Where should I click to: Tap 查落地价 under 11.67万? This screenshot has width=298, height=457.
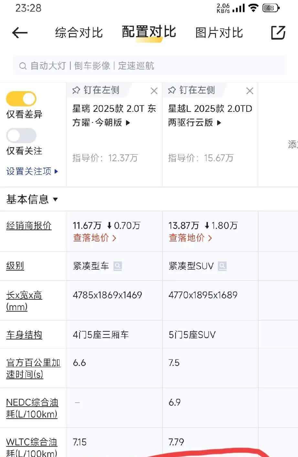point(94,238)
